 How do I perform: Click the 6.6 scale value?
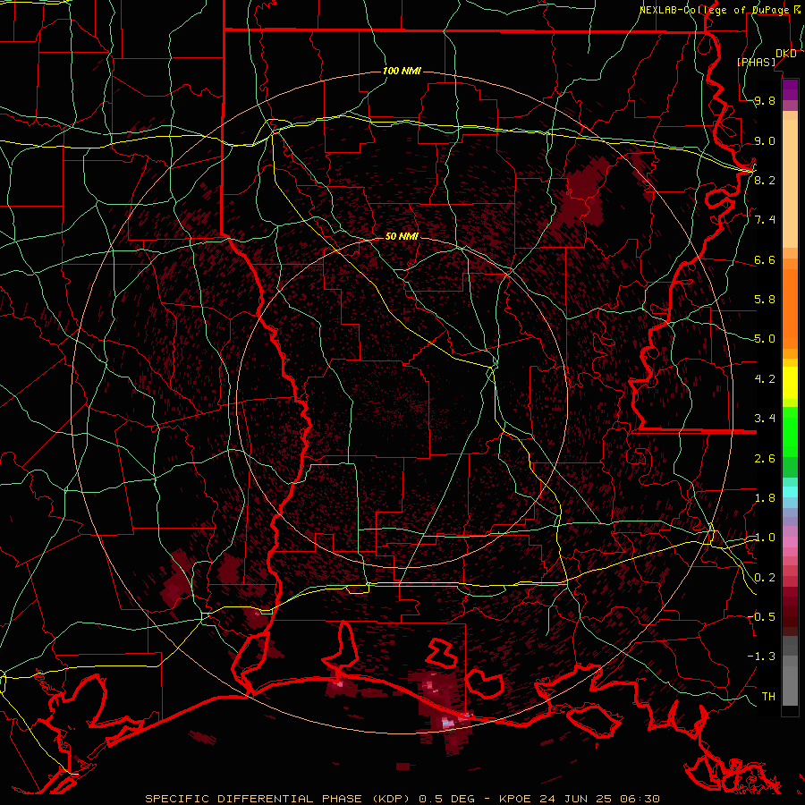[x=765, y=260]
